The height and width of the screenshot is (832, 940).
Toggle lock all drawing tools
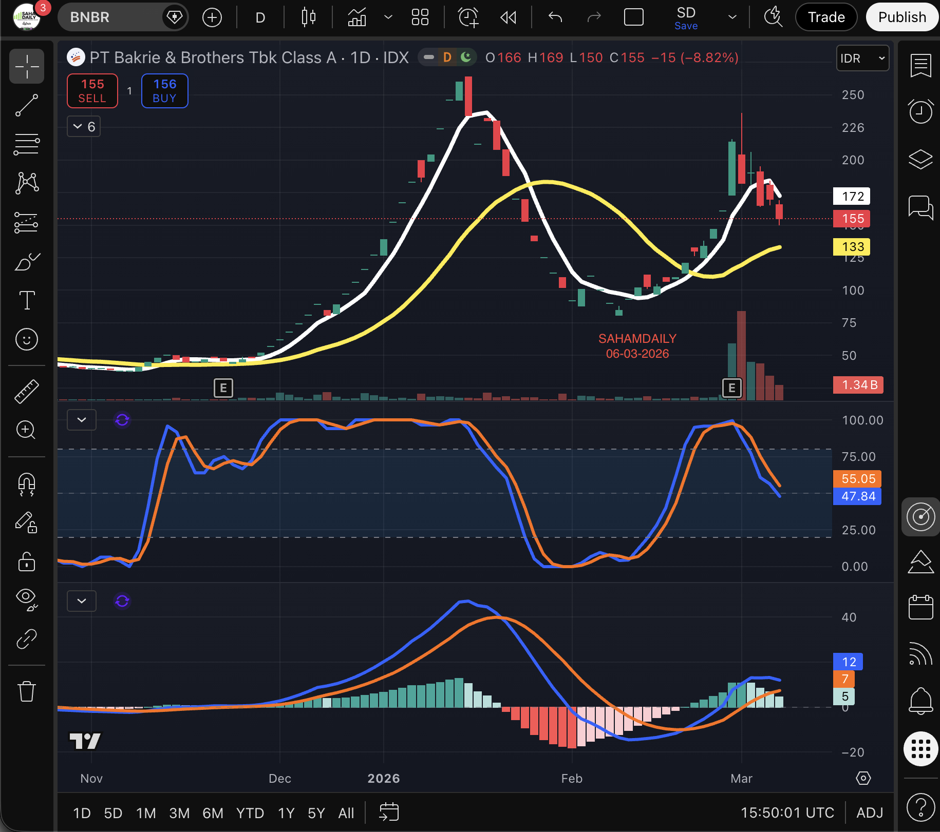click(x=27, y=562)
